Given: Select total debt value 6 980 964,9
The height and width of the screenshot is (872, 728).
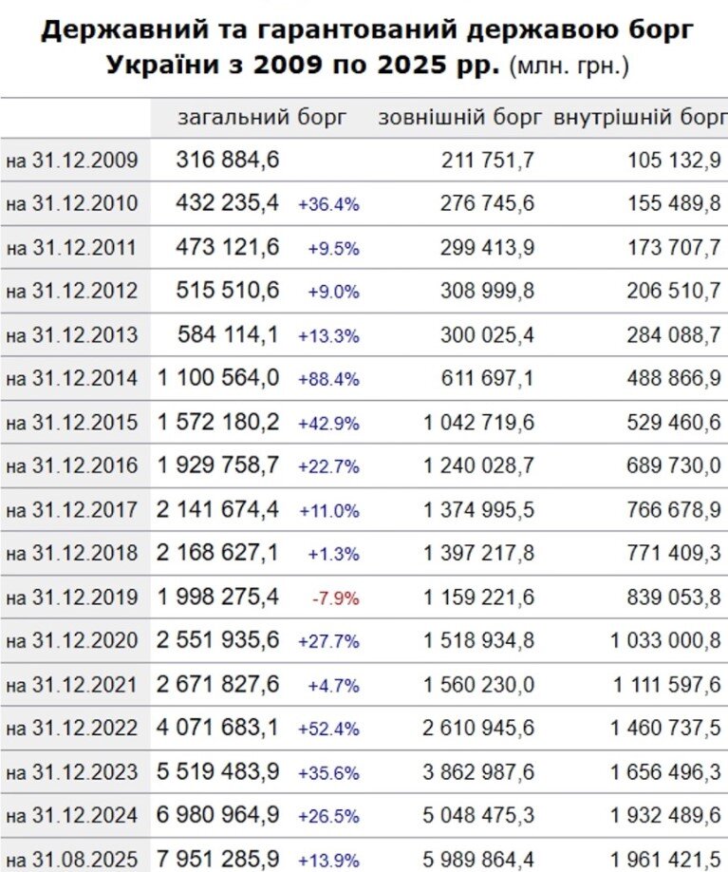Looking at the screenshot, I should 218,815.
